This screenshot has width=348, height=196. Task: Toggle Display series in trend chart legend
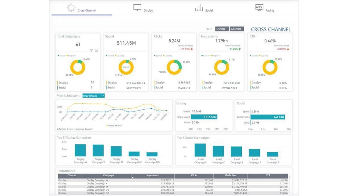(110, 126)
